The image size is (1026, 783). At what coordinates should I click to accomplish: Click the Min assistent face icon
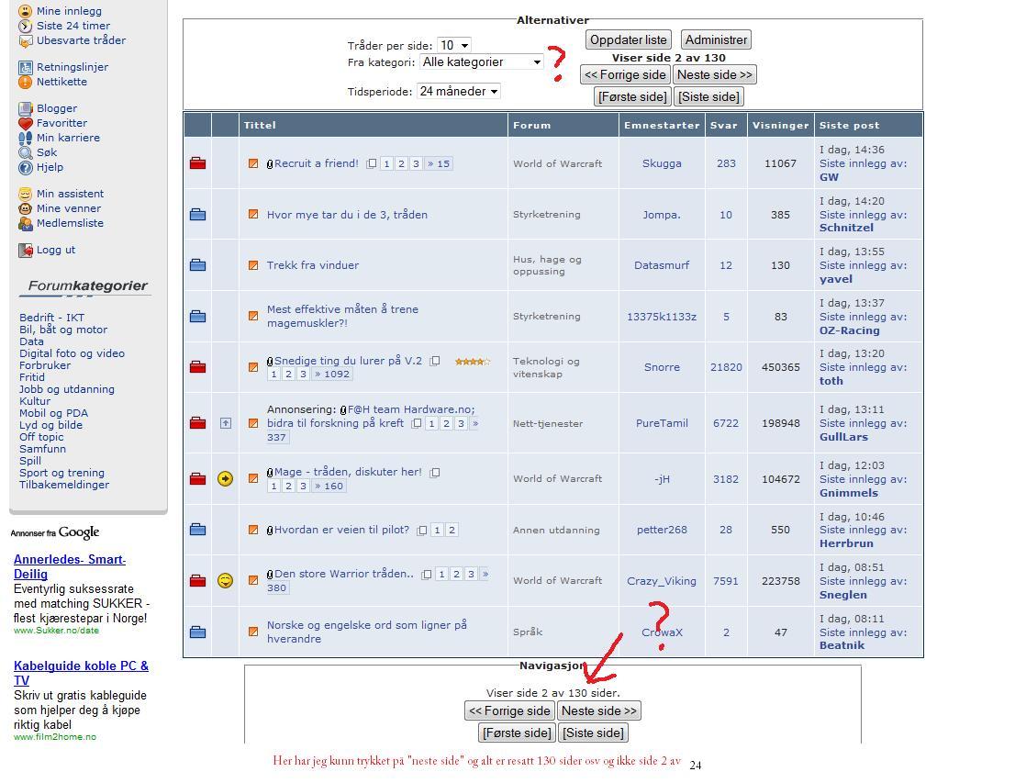coord(25,194)
